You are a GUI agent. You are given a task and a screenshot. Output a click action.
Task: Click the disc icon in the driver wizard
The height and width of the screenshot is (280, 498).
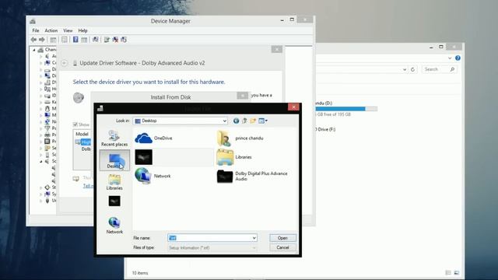[79, 97]
